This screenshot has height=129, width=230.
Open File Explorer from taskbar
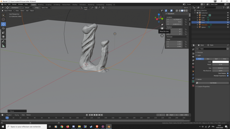(79, 127)
